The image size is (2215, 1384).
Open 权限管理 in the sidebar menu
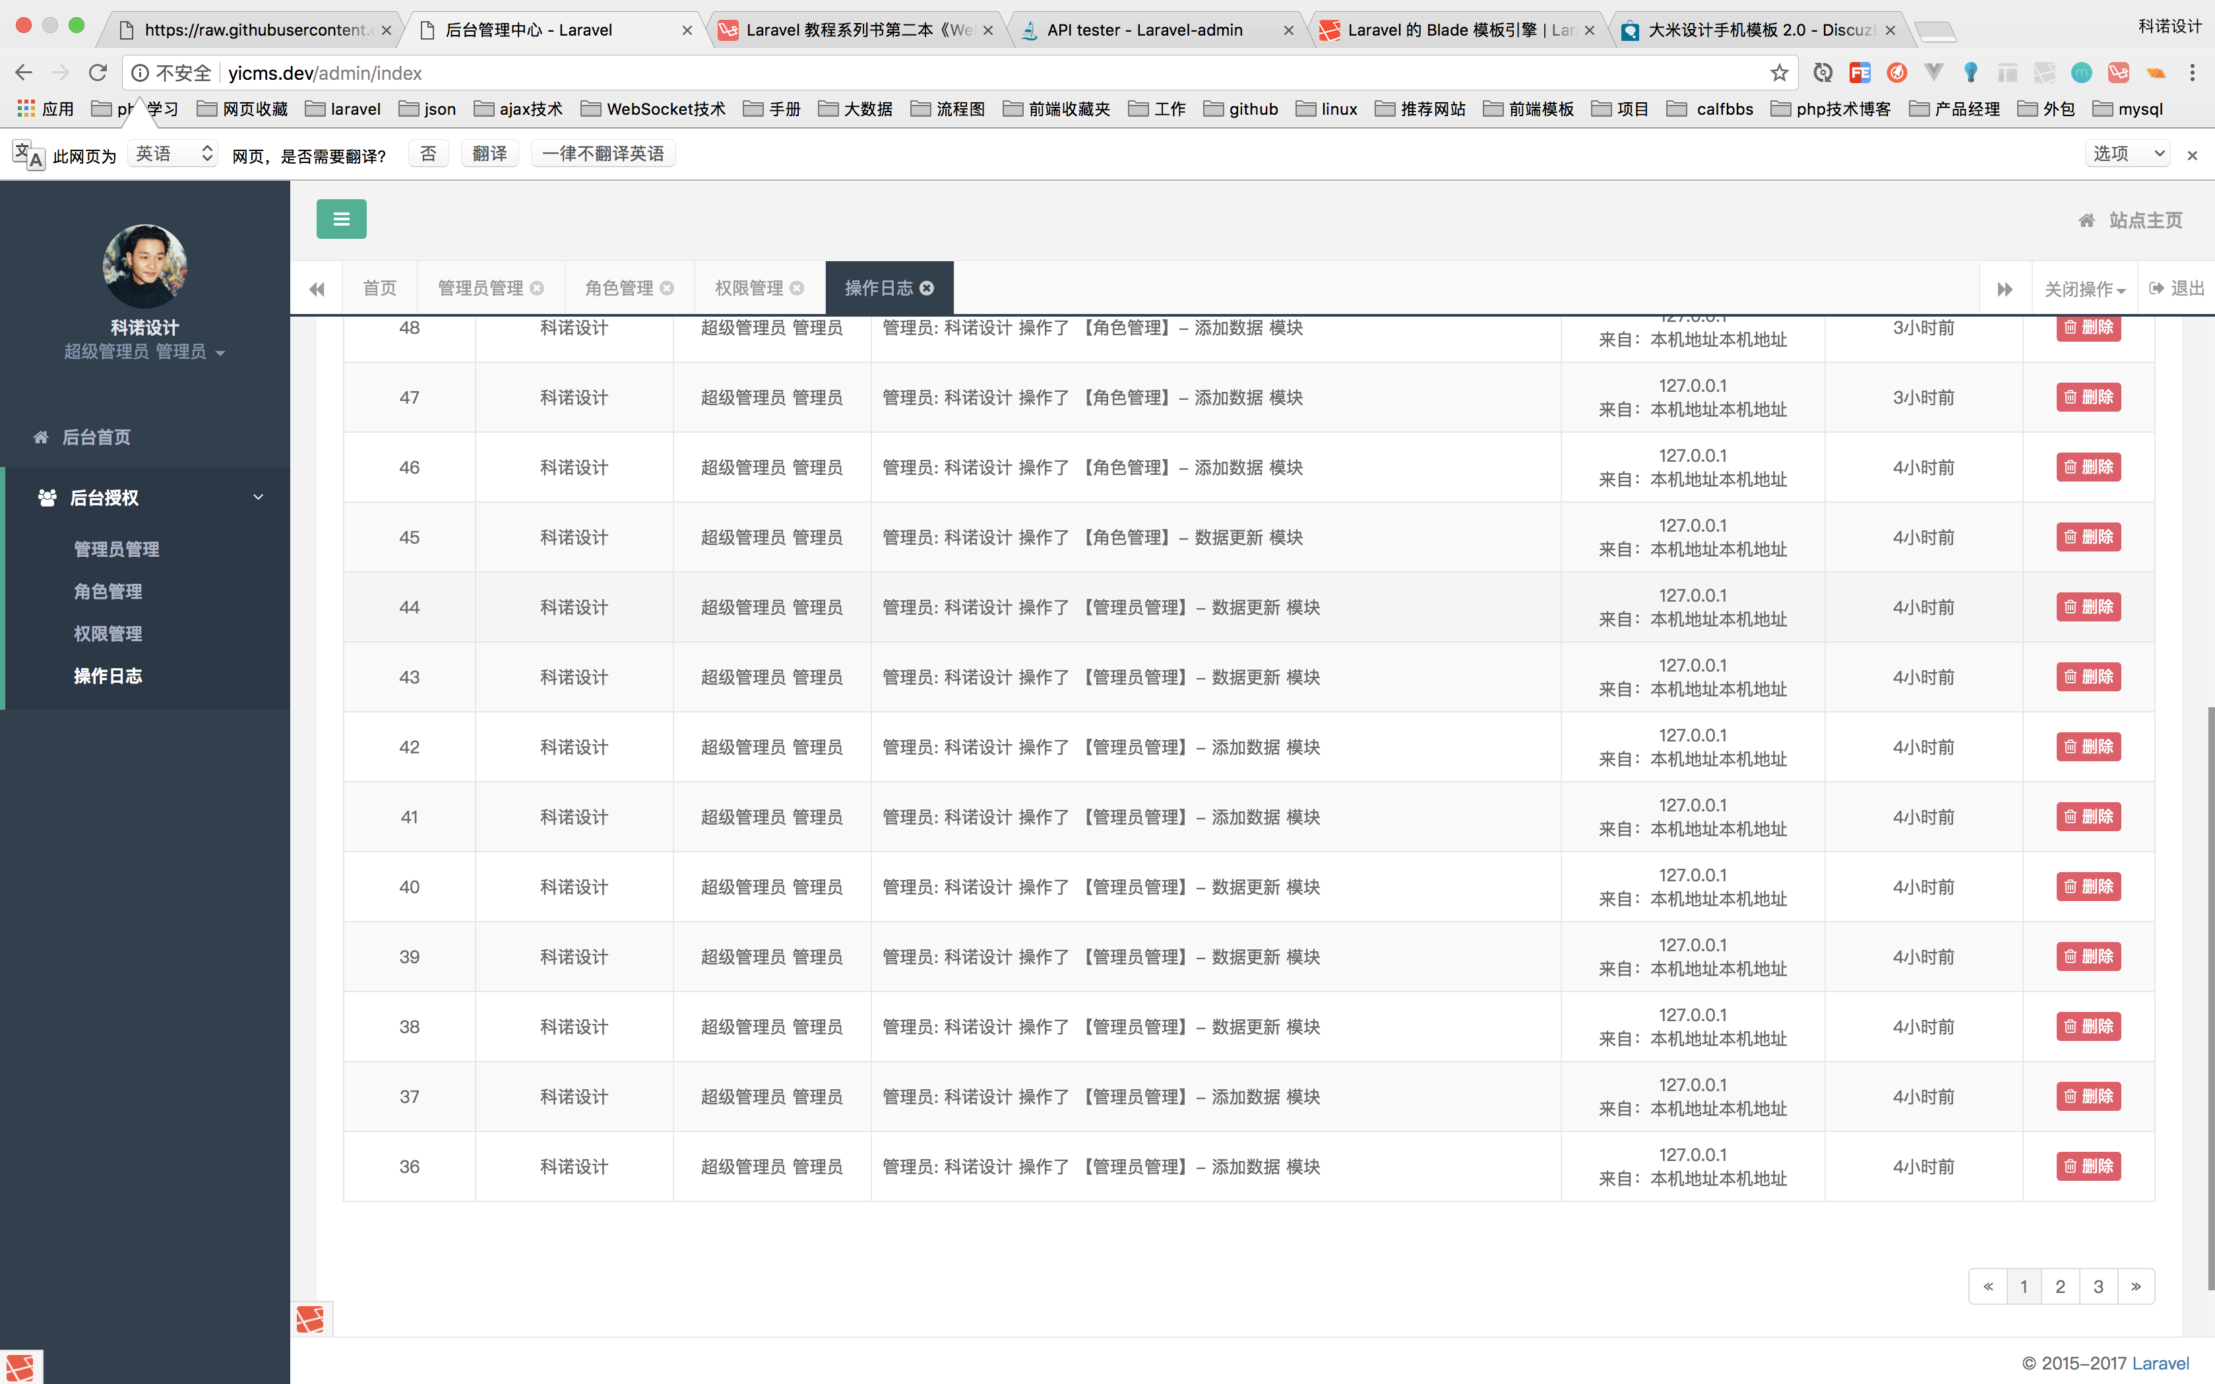(108, 633)
